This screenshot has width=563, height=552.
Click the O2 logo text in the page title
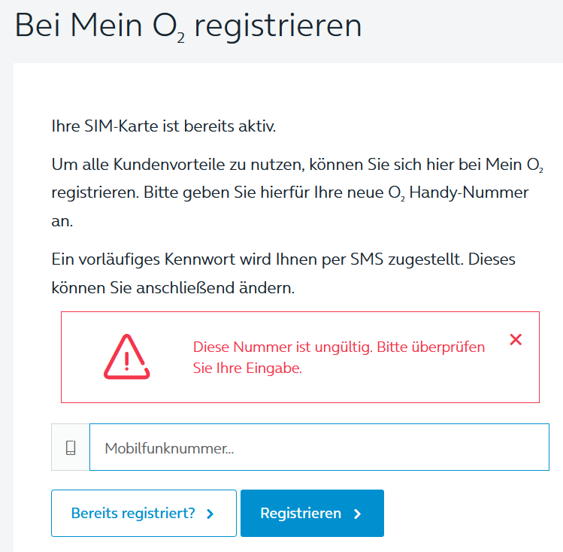(168, 27)
